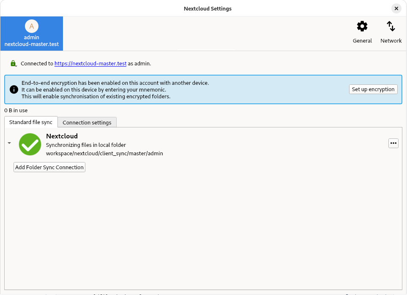Click the '0 B in use' storage label
The image size is (407, 295).
(x=16, y=111)
